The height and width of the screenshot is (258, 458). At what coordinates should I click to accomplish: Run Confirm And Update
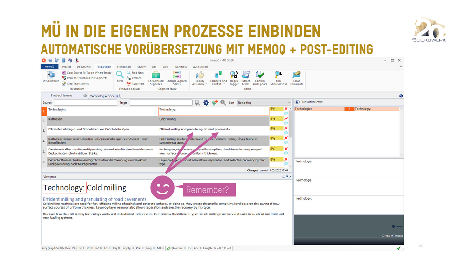click(x=260, y=77)
